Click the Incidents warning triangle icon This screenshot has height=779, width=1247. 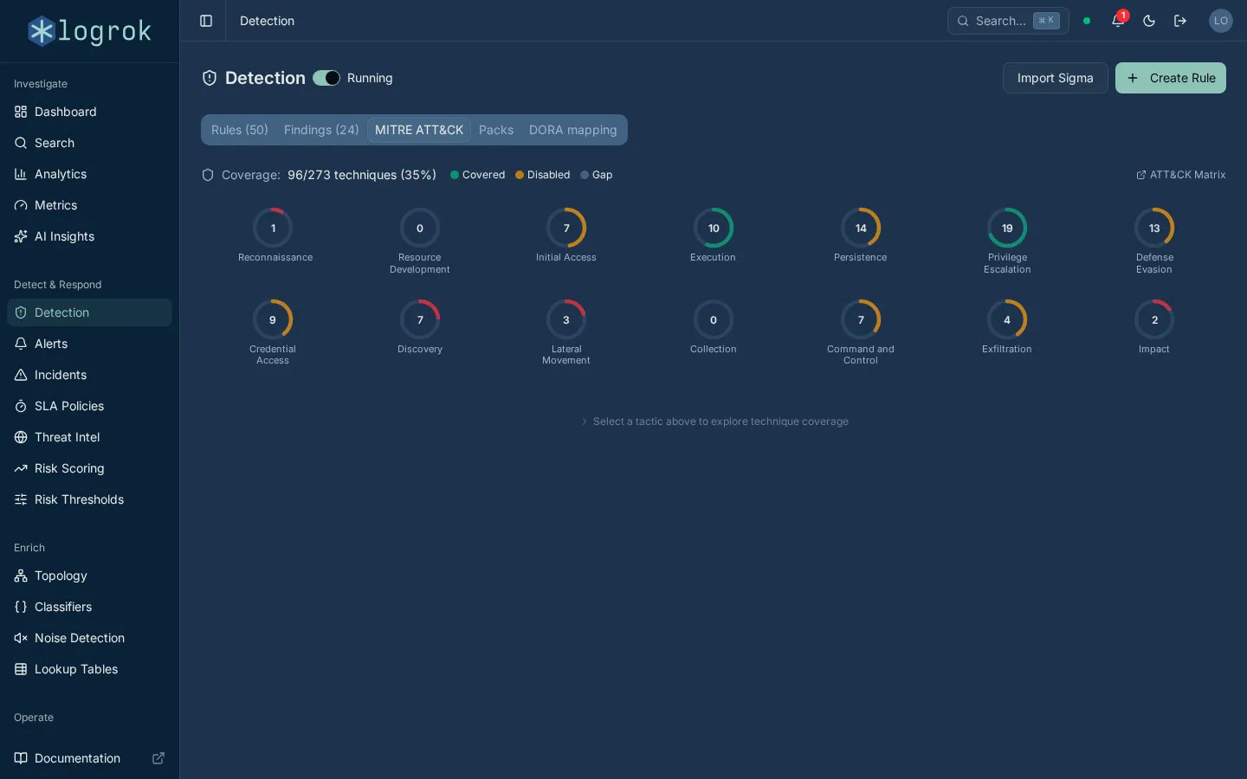pyautogui.click(x=21, y=375)
